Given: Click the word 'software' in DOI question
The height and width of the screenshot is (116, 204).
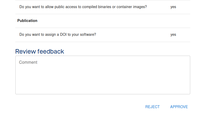Looking at the screenshot, I should click(87, 34).
